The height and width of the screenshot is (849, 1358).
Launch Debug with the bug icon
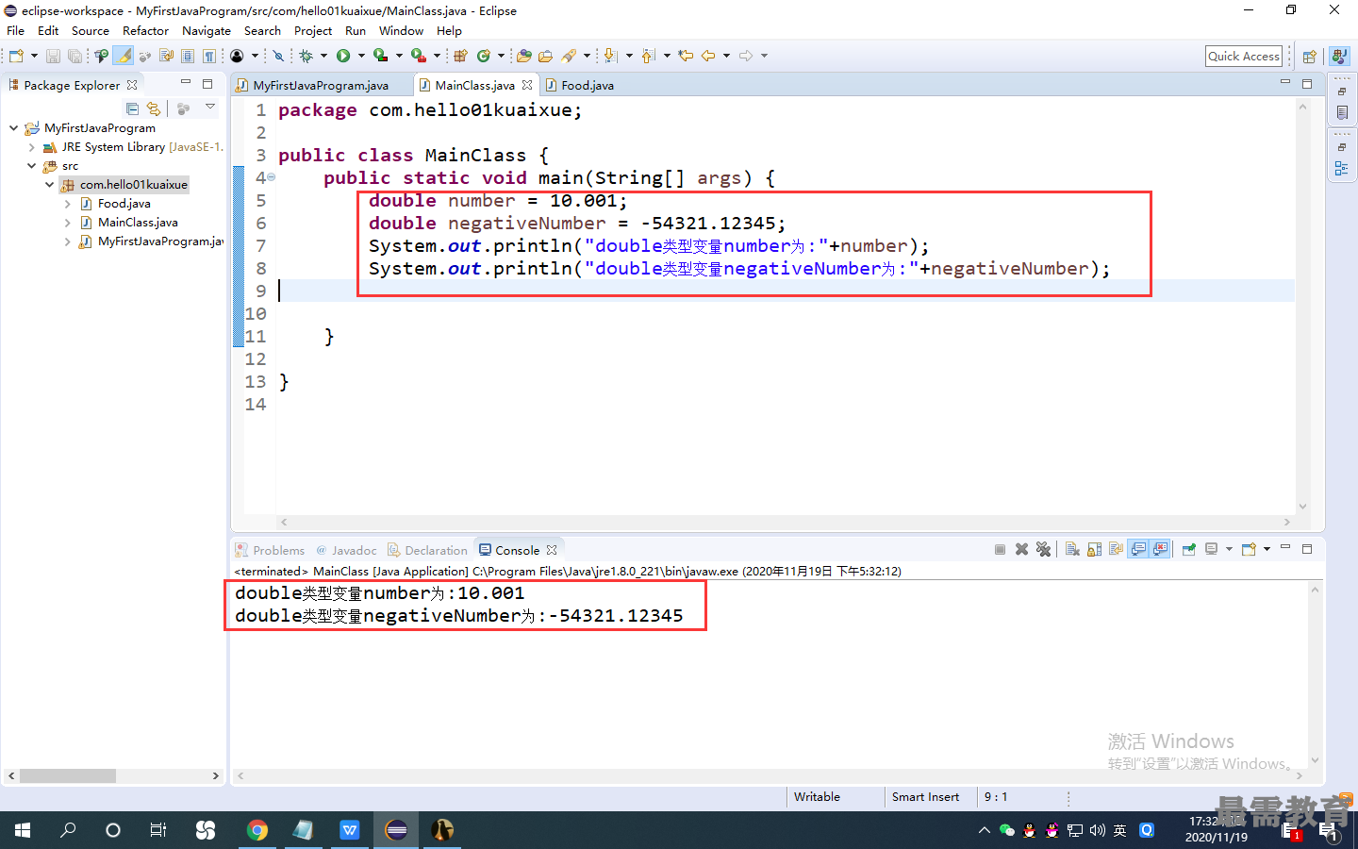click(306, 56)
